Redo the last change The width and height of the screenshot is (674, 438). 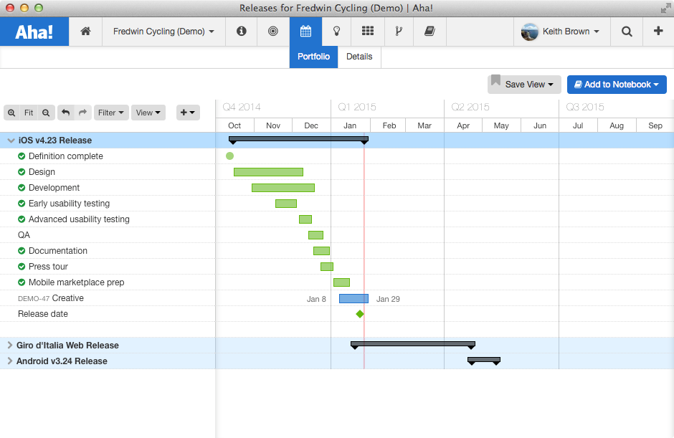(x=82, y=113)
